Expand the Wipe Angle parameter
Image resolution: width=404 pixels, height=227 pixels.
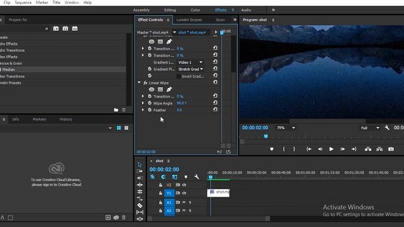click(143, 103)
